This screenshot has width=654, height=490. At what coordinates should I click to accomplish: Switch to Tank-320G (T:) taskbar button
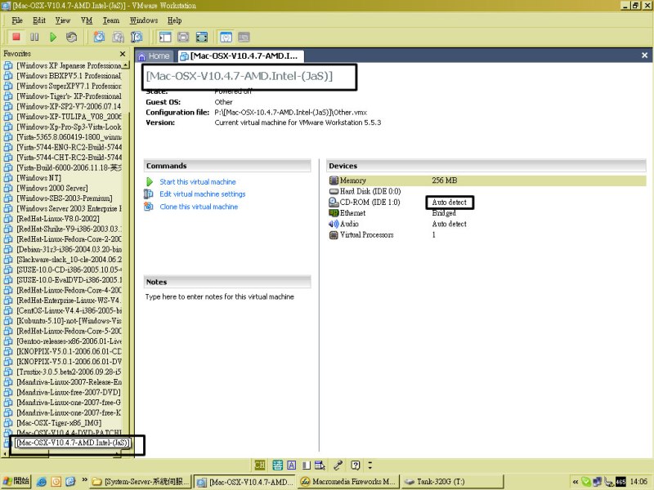(452, 482)
